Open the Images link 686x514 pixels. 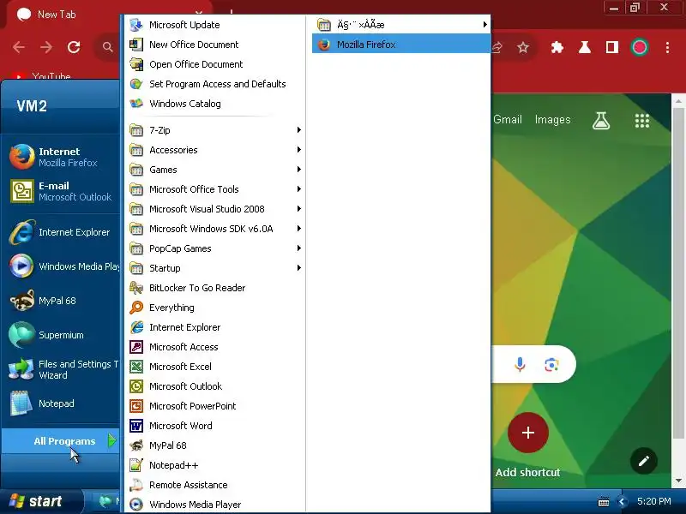(552, 120)
